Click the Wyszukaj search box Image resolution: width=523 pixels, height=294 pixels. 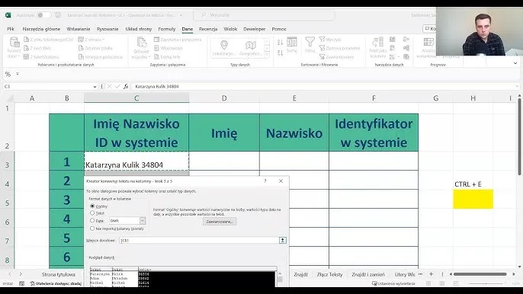click(264, 15)
